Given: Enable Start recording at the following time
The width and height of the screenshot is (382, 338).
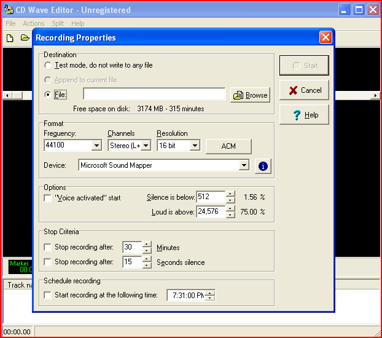Looking at the screenshot, I should (x=47, y=295).
